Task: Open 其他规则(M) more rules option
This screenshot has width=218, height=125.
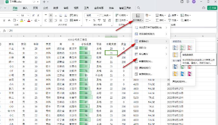Action: point(179,82)
